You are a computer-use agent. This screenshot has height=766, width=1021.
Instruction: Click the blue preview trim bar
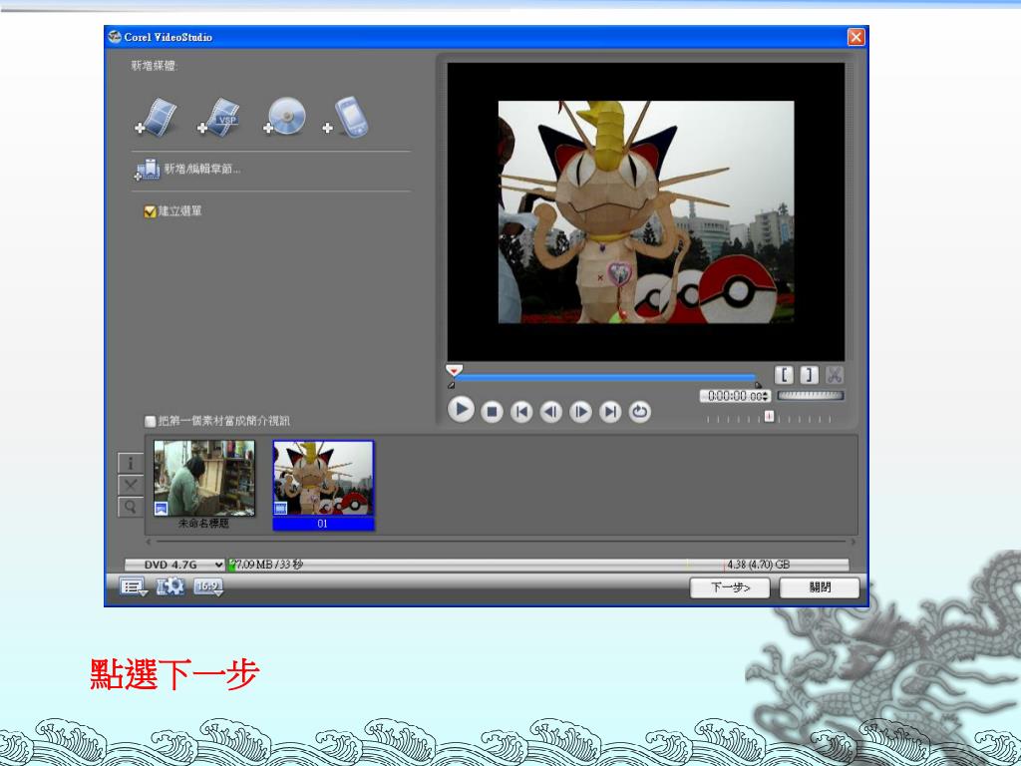(x=605, y=377)
